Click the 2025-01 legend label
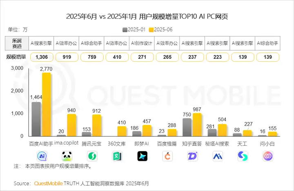 (136, 30)
